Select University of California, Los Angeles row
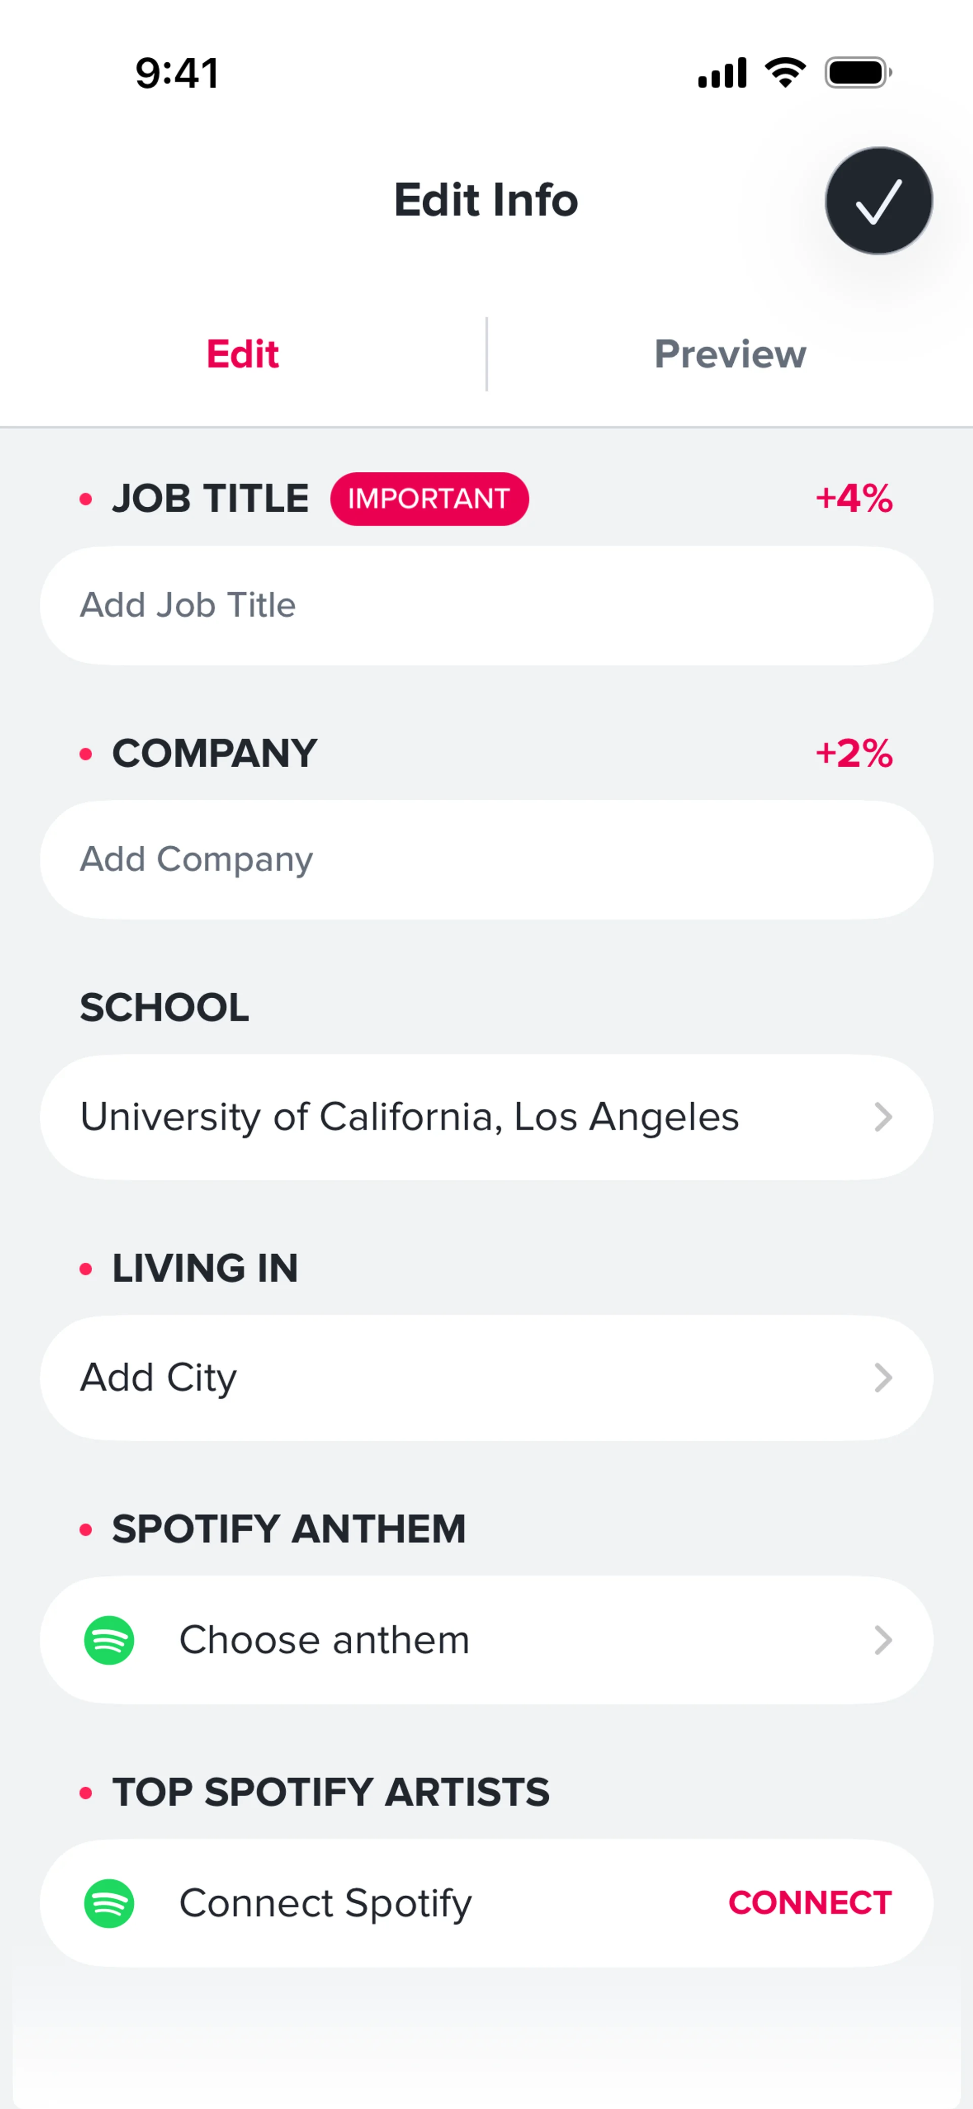 (409, 1117)
